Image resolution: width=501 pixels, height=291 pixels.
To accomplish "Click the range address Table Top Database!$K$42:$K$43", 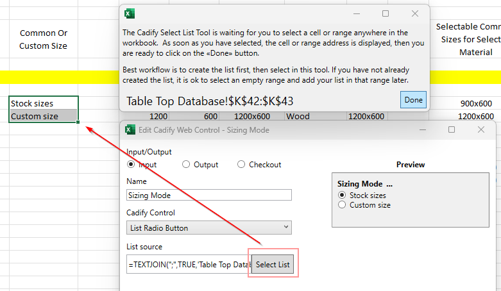I will [x=210, y=101].
